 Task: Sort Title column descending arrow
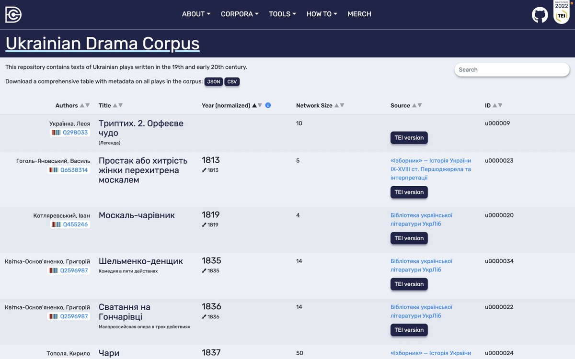click(120, 105)
